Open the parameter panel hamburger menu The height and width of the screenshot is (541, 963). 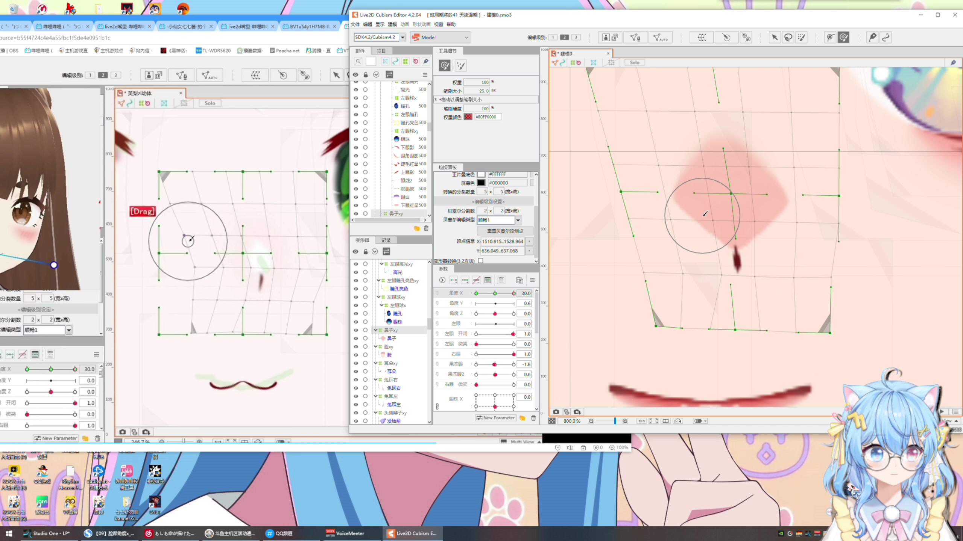[532, 280]
